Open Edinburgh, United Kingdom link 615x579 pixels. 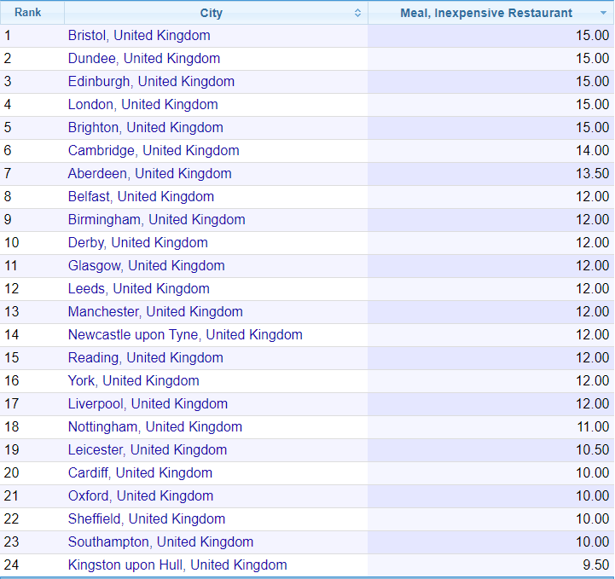(151, 82)
